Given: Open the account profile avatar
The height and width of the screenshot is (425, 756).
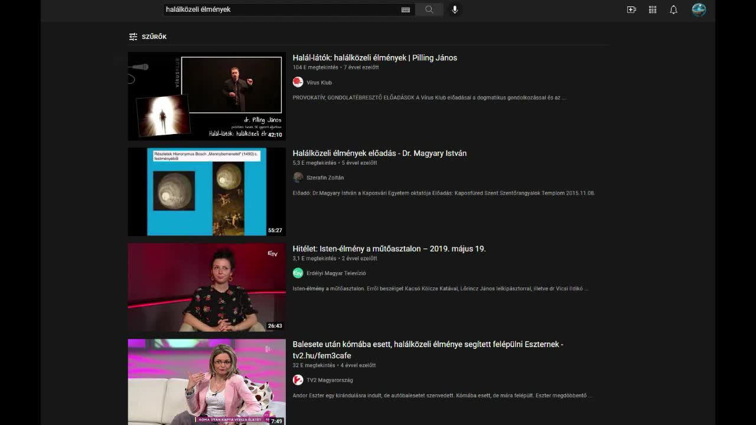Looking at the screenshot, I should pyautogui.click(x=699, y=9).
